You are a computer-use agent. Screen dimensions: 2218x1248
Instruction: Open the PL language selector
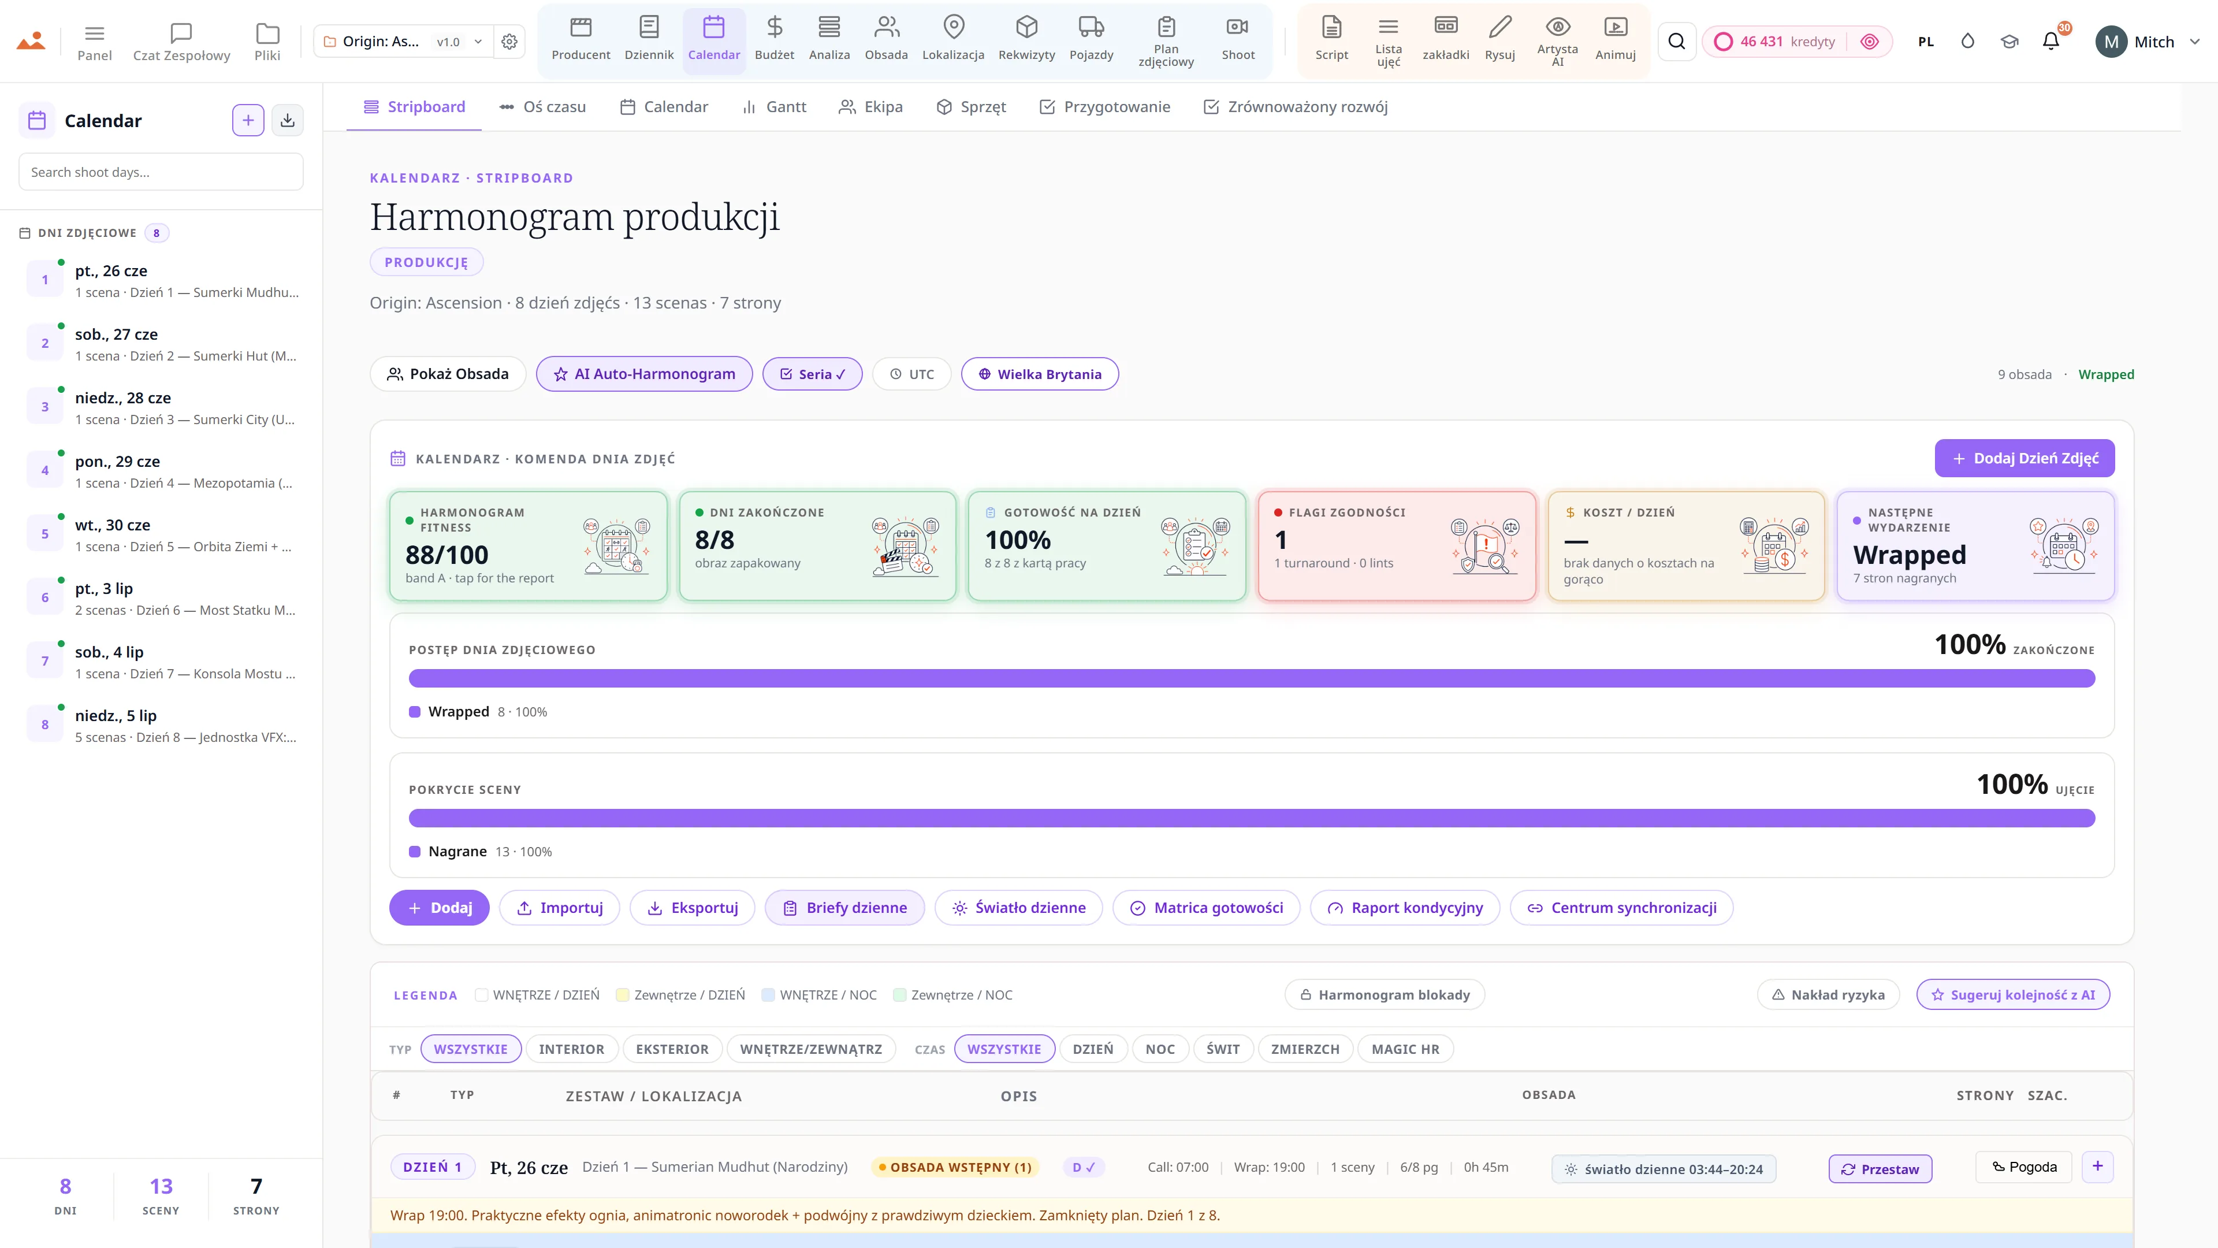pyautogui.click(x=1926, y=42)
